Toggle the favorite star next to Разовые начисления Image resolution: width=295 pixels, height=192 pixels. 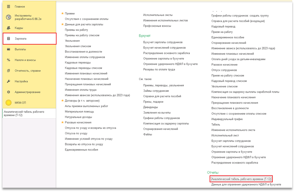(x=63, y=122)
